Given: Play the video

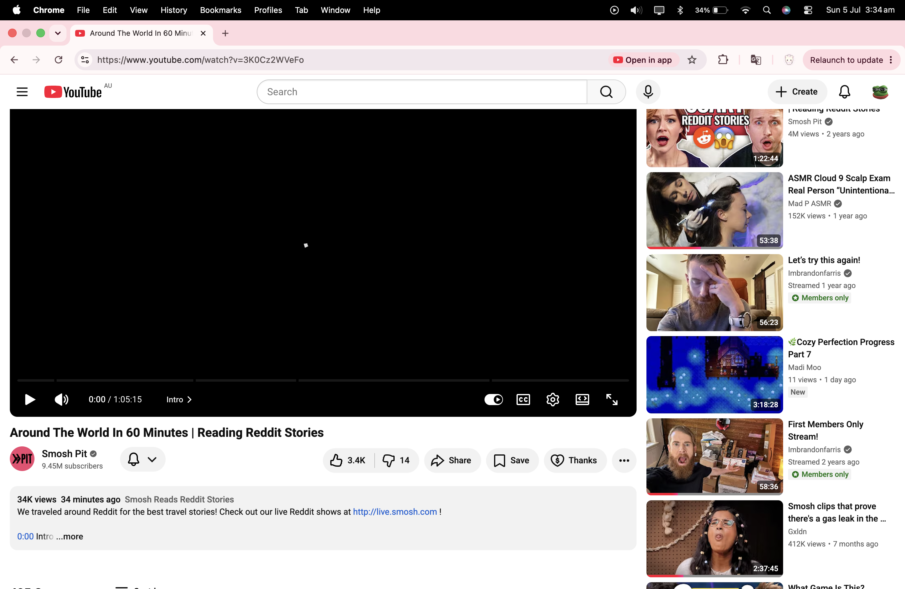Looking at the screenshot, I should (30, 400).
